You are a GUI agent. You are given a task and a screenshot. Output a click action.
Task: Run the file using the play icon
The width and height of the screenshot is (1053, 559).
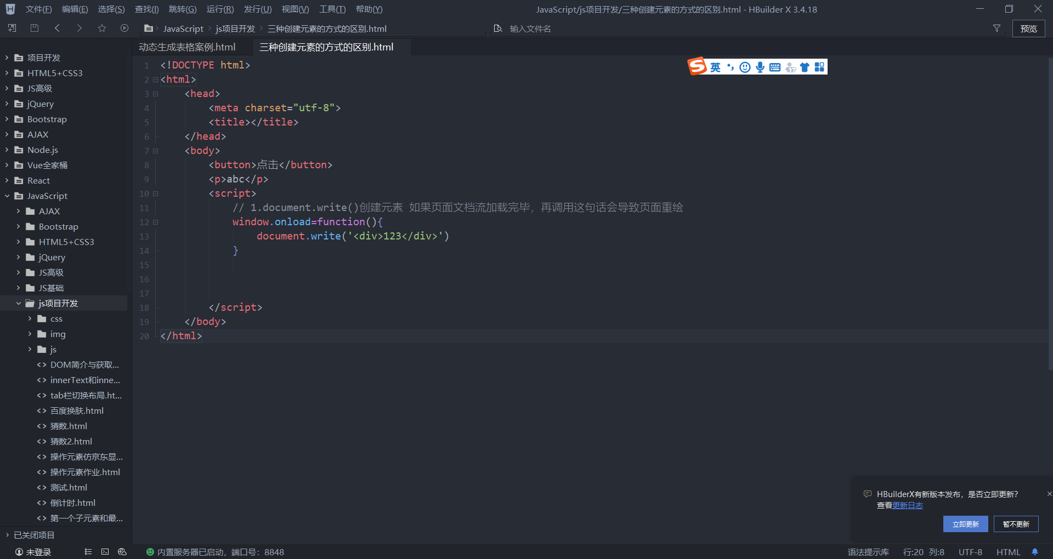coord(124,28)
